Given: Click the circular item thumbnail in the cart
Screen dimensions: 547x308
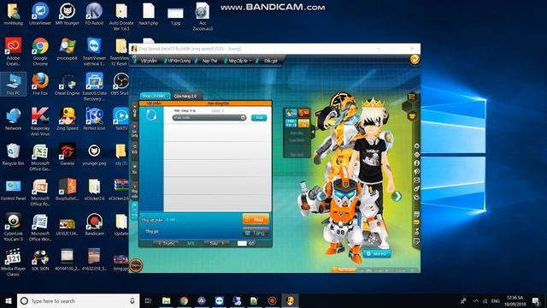Looking at the screenshot, I should tap(151, 115).
